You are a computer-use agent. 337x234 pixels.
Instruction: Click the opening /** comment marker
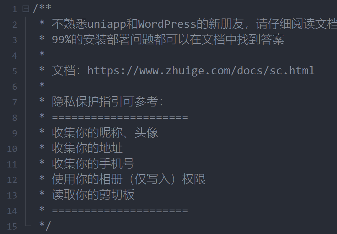click(42, 9)
